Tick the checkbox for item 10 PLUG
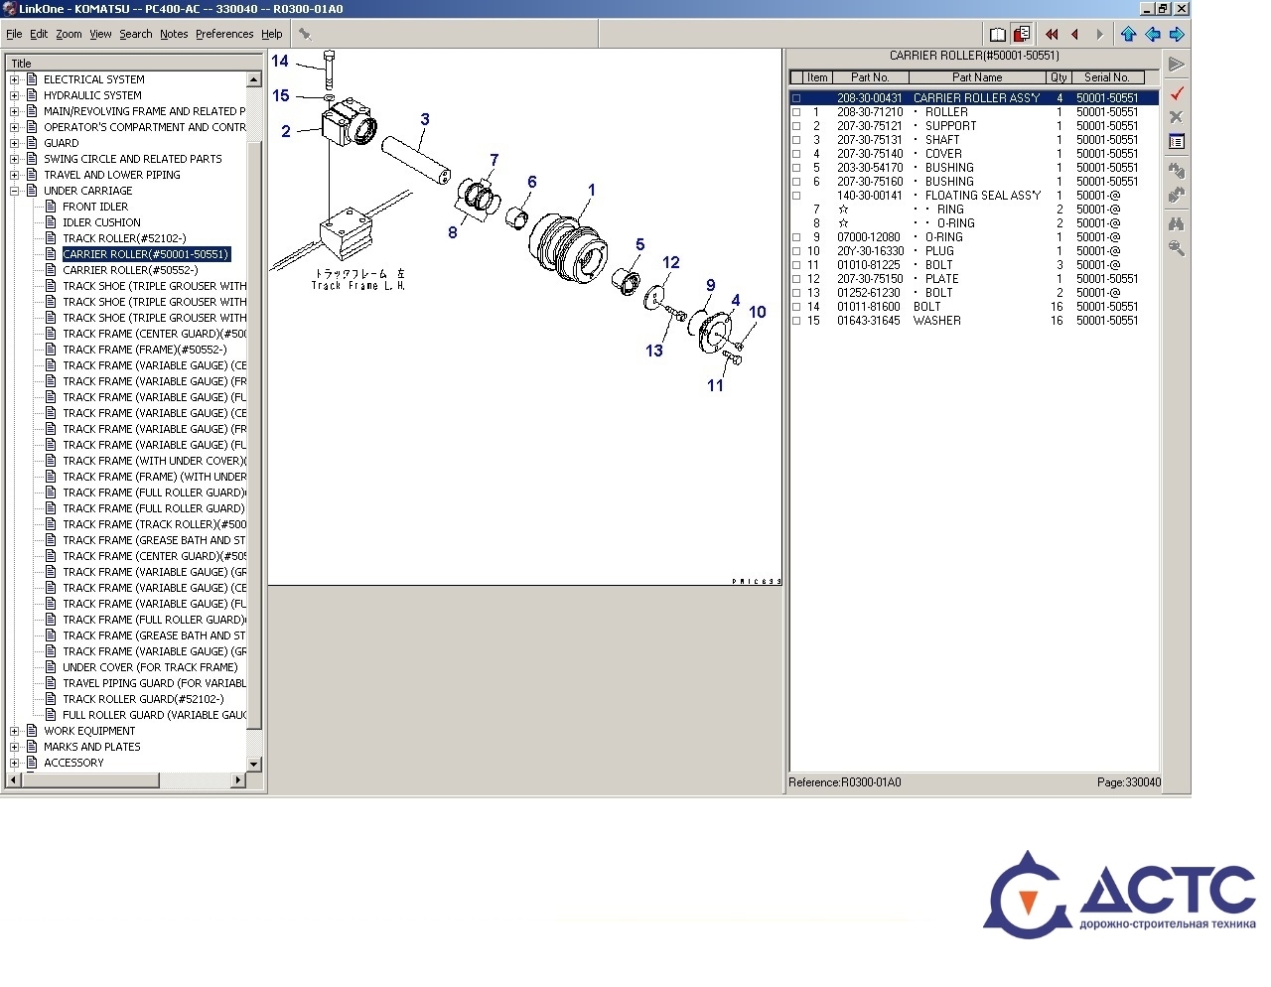Viewport: 1271px width, 987px height. [796, 251]
